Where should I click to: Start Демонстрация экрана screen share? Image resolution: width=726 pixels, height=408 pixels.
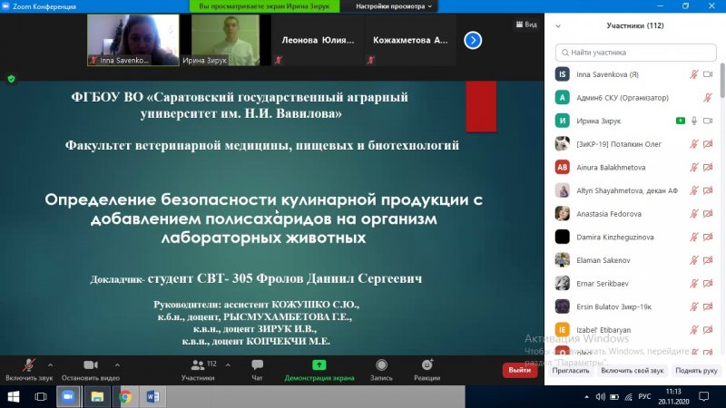coord(319,370)
